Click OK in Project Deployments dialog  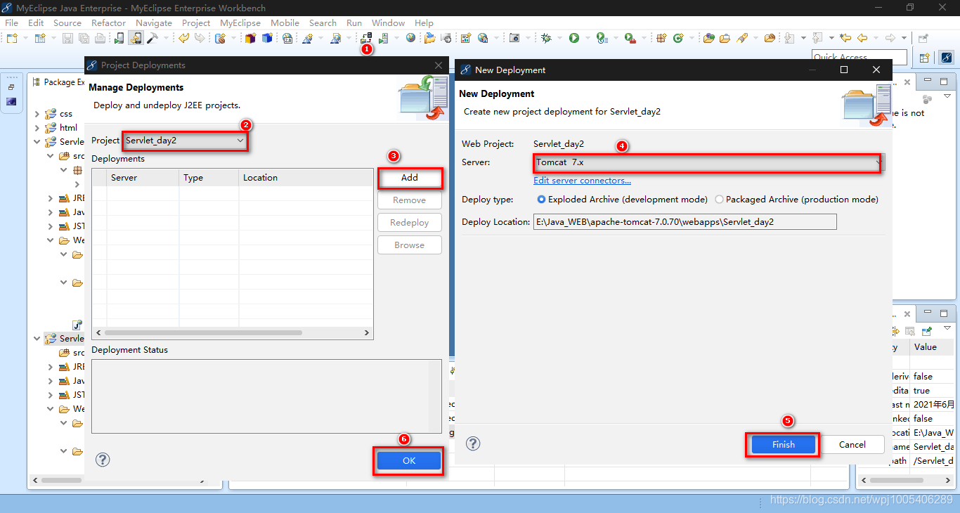(409, 460)
